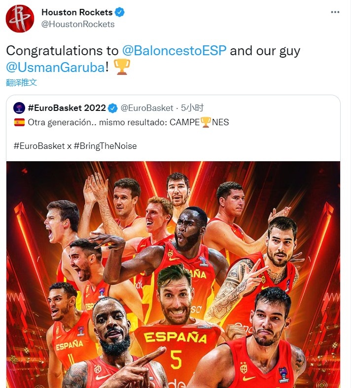Translate the tweet via 翻译推文
The image size is (351, 388).
tap(21, 82)
